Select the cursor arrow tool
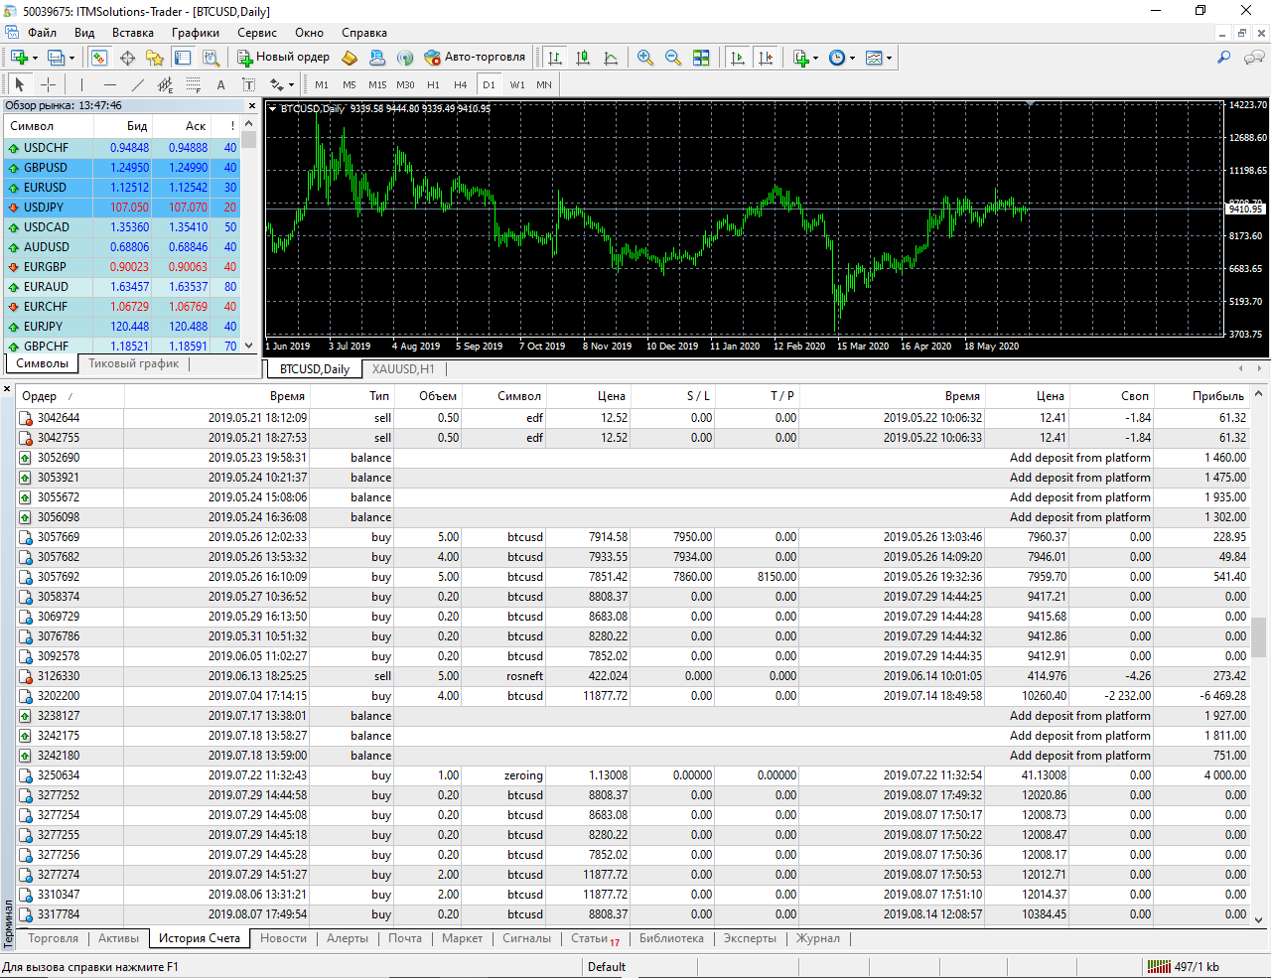Image resolution: width=1271 pixels, height=978 pixels. (x=19, y=84)
